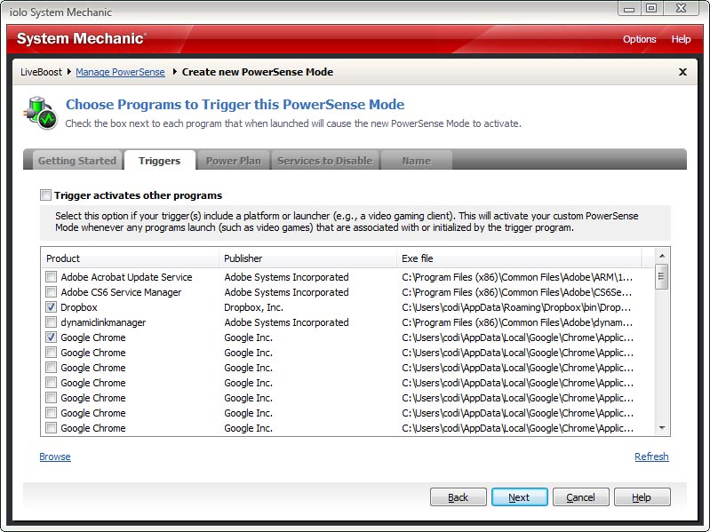Click the Browse link

(x=55, y=457)
